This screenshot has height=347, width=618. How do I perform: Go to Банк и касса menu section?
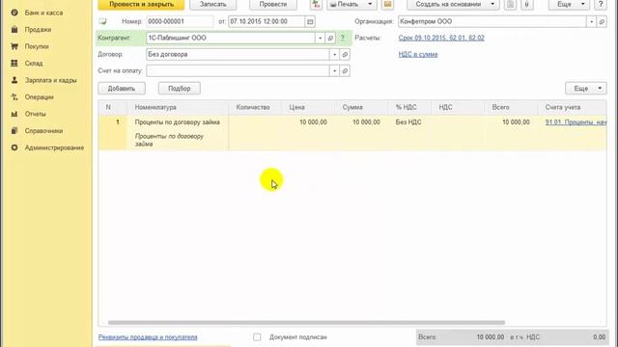(x=43, y=13)
